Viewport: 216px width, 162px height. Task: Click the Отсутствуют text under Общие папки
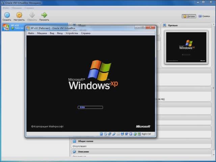(80, 146)
